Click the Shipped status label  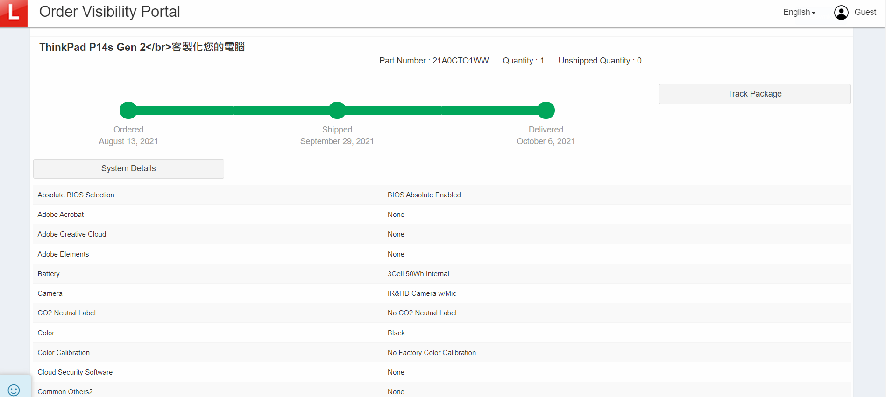pyautogui.click(x=337, y=130)
